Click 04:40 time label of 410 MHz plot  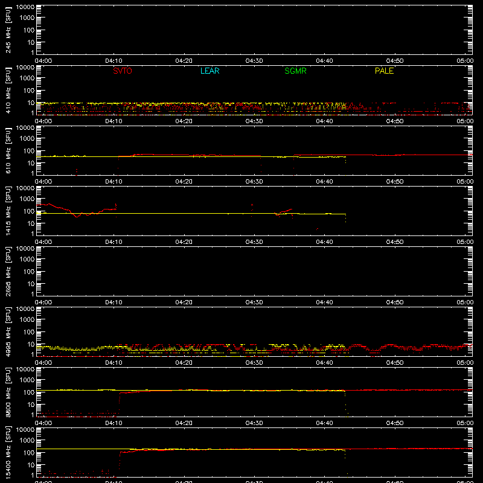pos(324,121)
